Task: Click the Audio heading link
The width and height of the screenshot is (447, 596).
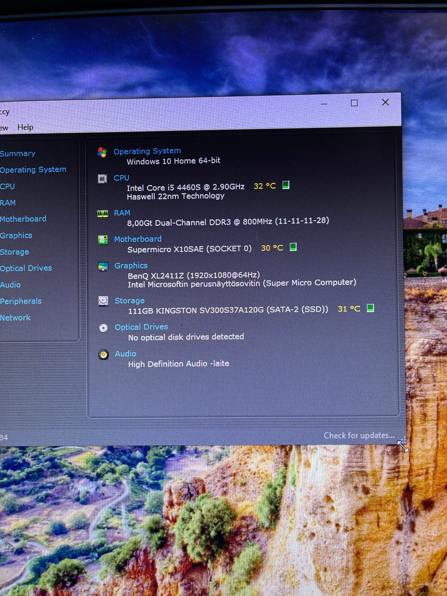Action: pyautogui.click(x=126, y=354)
